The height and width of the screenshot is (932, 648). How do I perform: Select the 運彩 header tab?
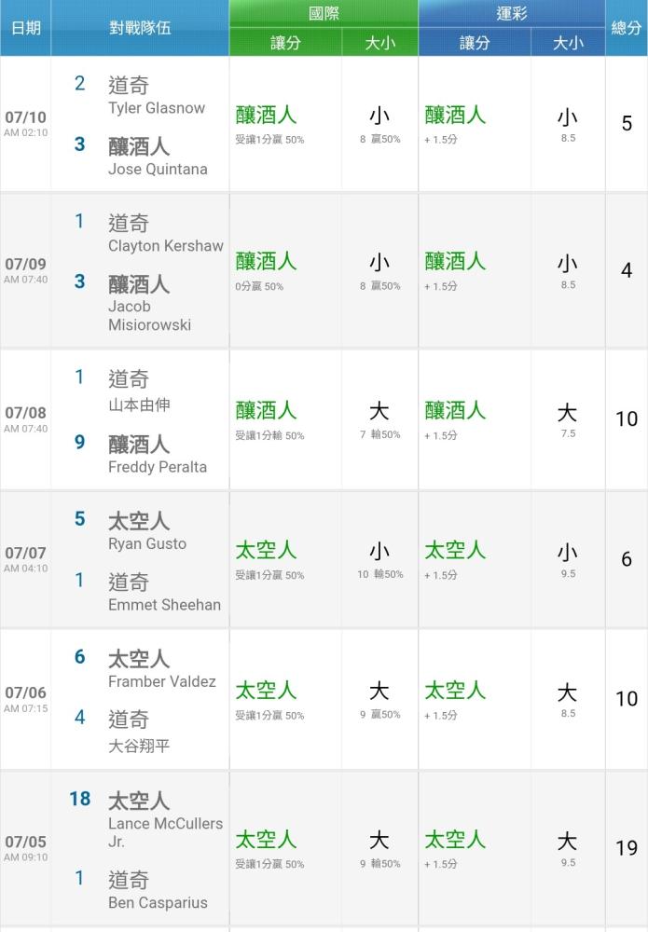(x=512, y=14)
